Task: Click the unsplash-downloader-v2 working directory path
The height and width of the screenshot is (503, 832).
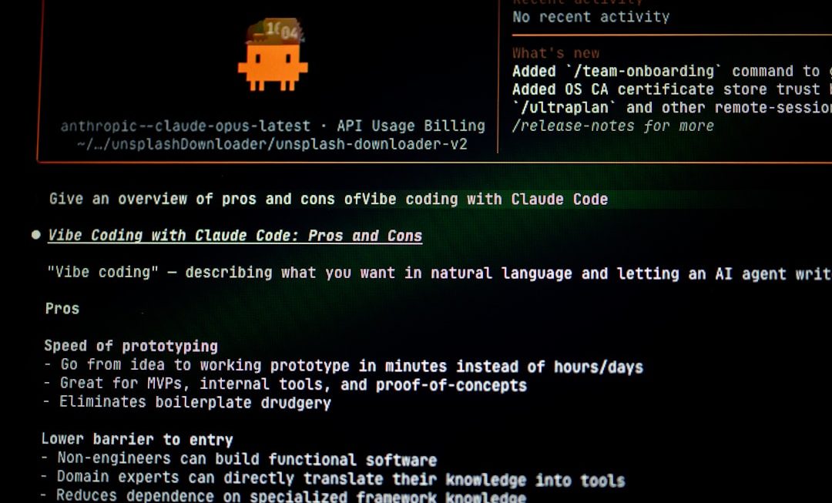Action: pyautogui.click(x=272, y=144)
